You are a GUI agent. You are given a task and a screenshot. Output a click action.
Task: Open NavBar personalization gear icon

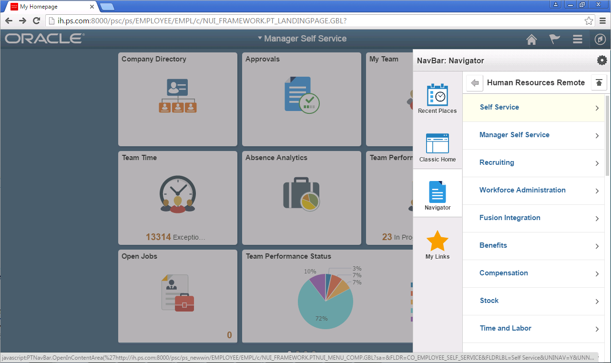(601, 60)
